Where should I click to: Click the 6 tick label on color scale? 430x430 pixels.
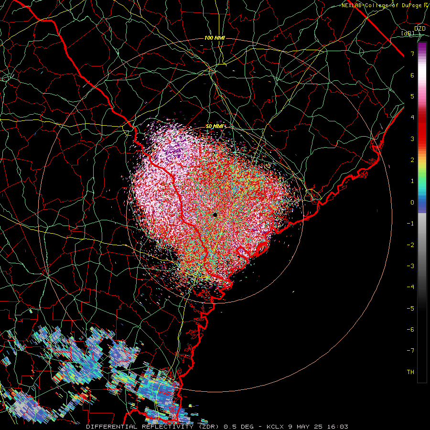pos(412,75)
